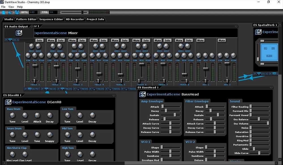Click the Bass Drum Tune knob
This screenshot has height=165, width=283.
(12, 115)
